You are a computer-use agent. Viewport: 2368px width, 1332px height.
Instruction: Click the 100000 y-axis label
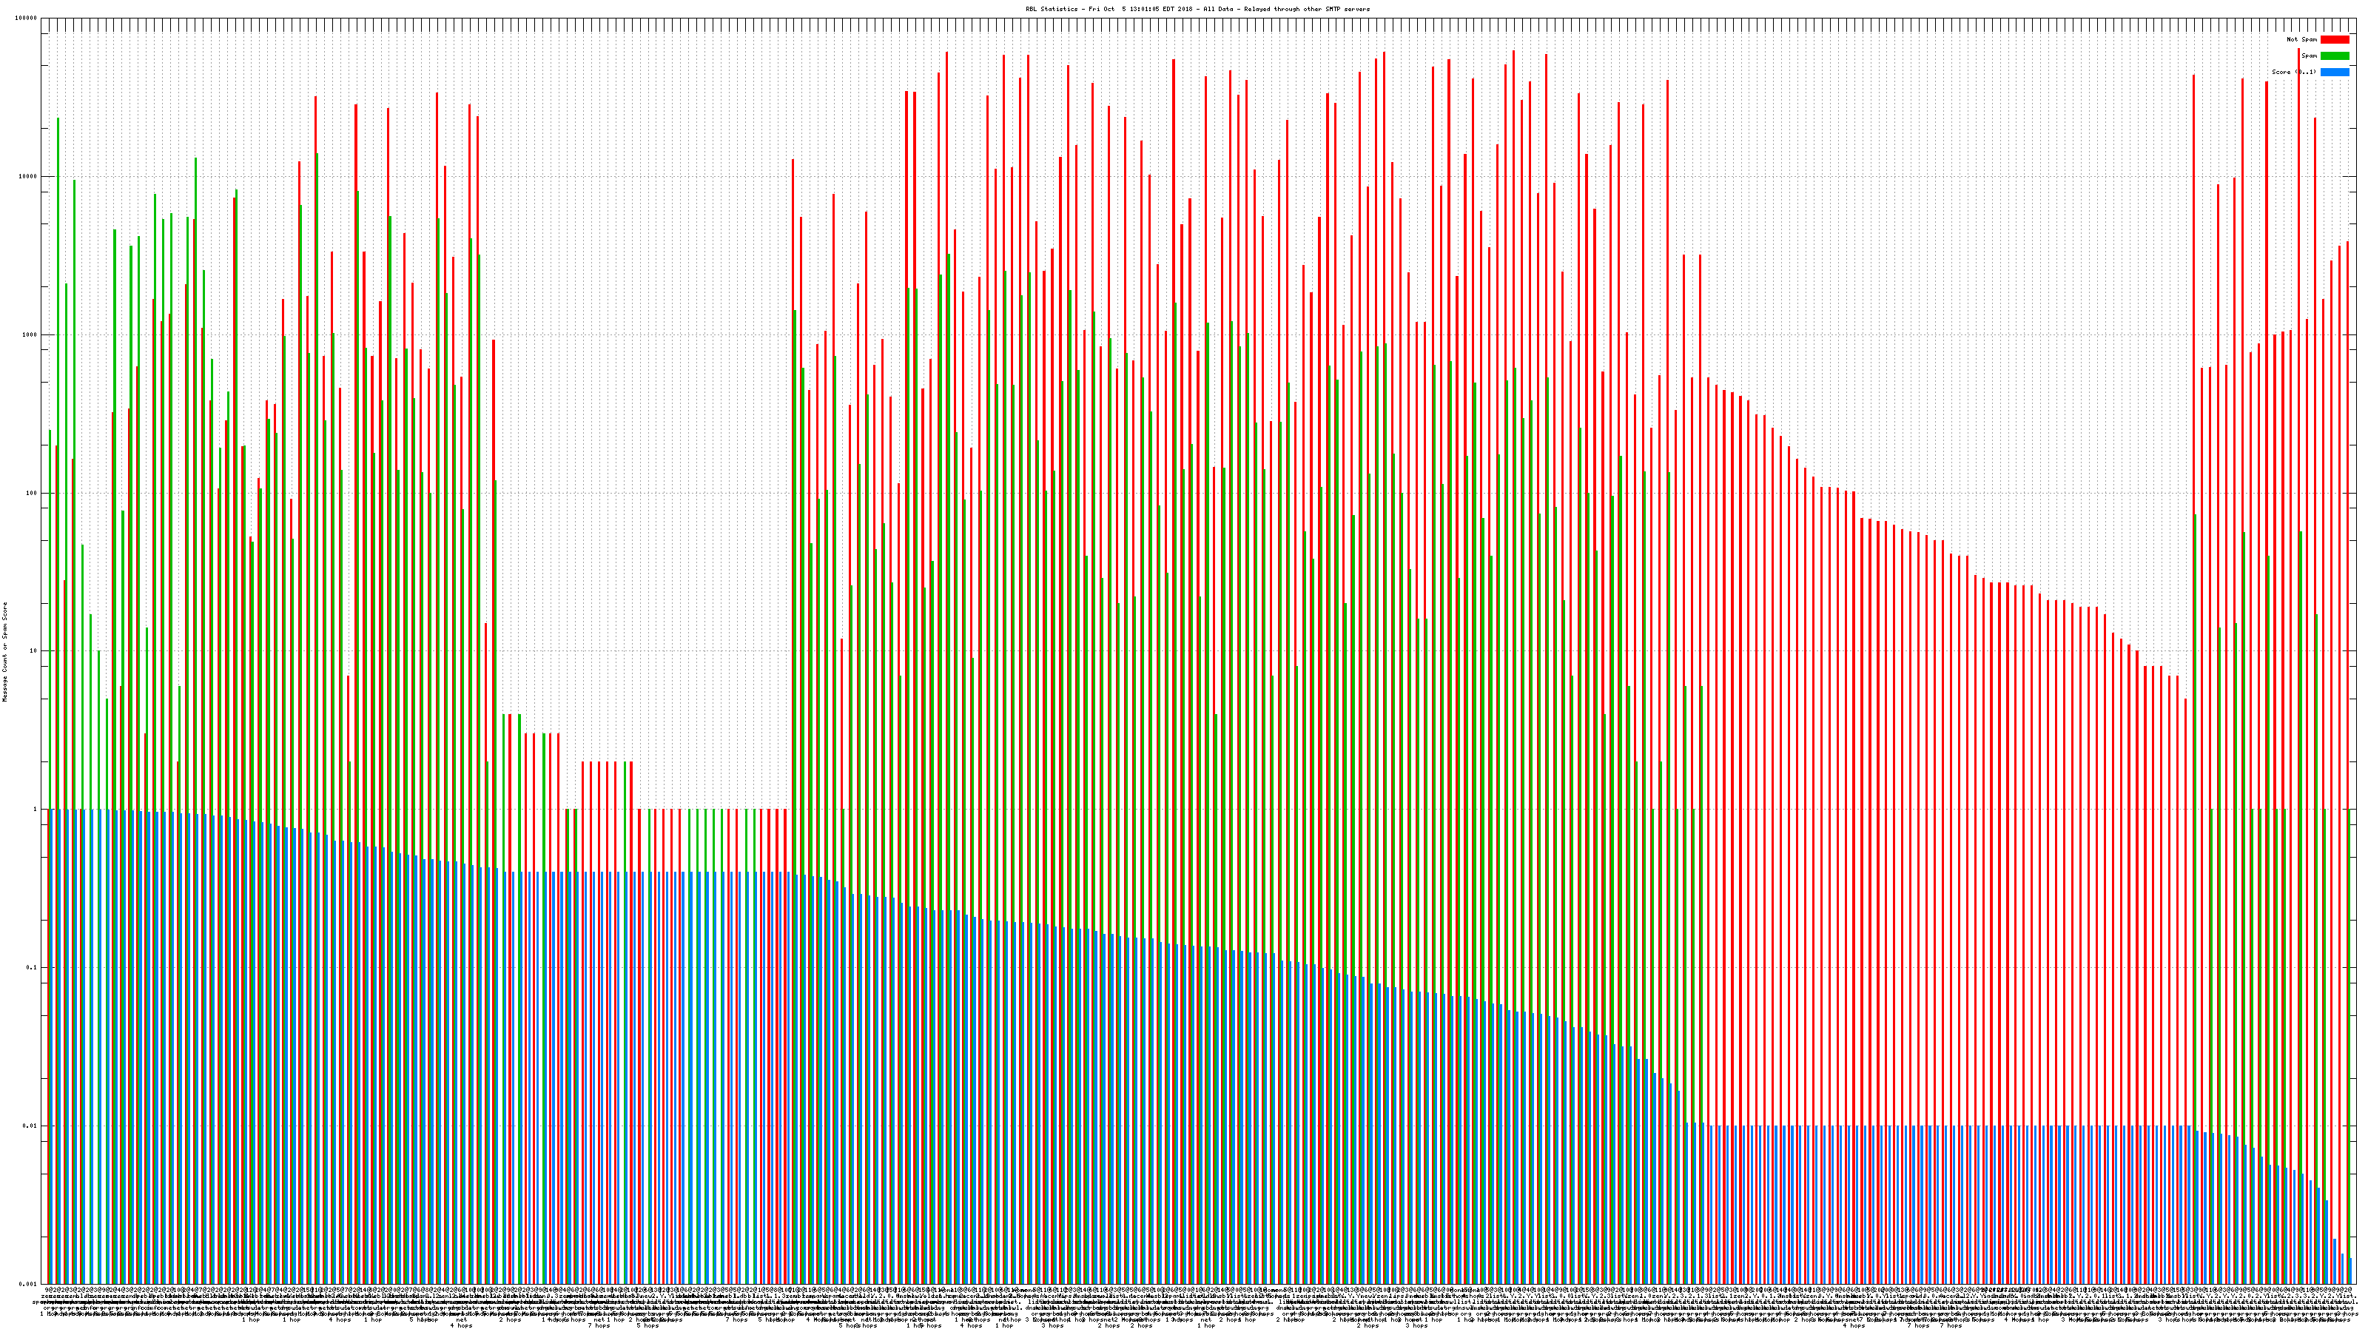(x=27, y=18)
